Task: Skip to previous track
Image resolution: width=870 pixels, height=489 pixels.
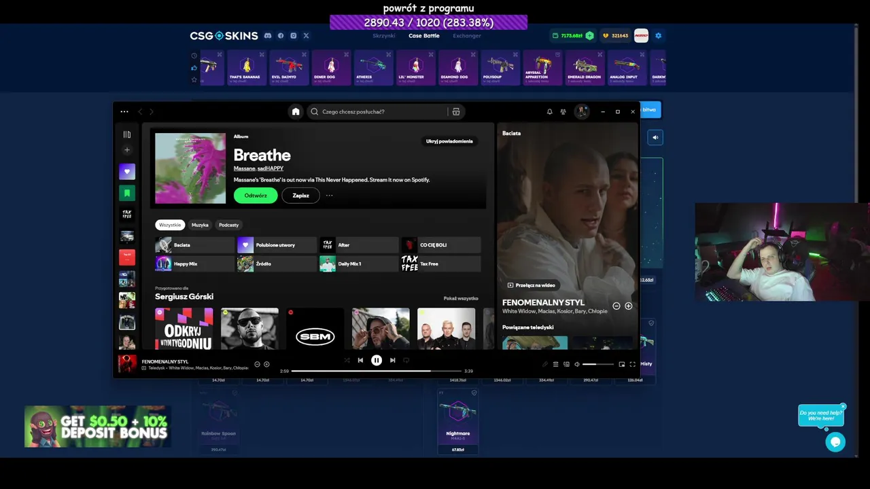Action: (360, 361)
